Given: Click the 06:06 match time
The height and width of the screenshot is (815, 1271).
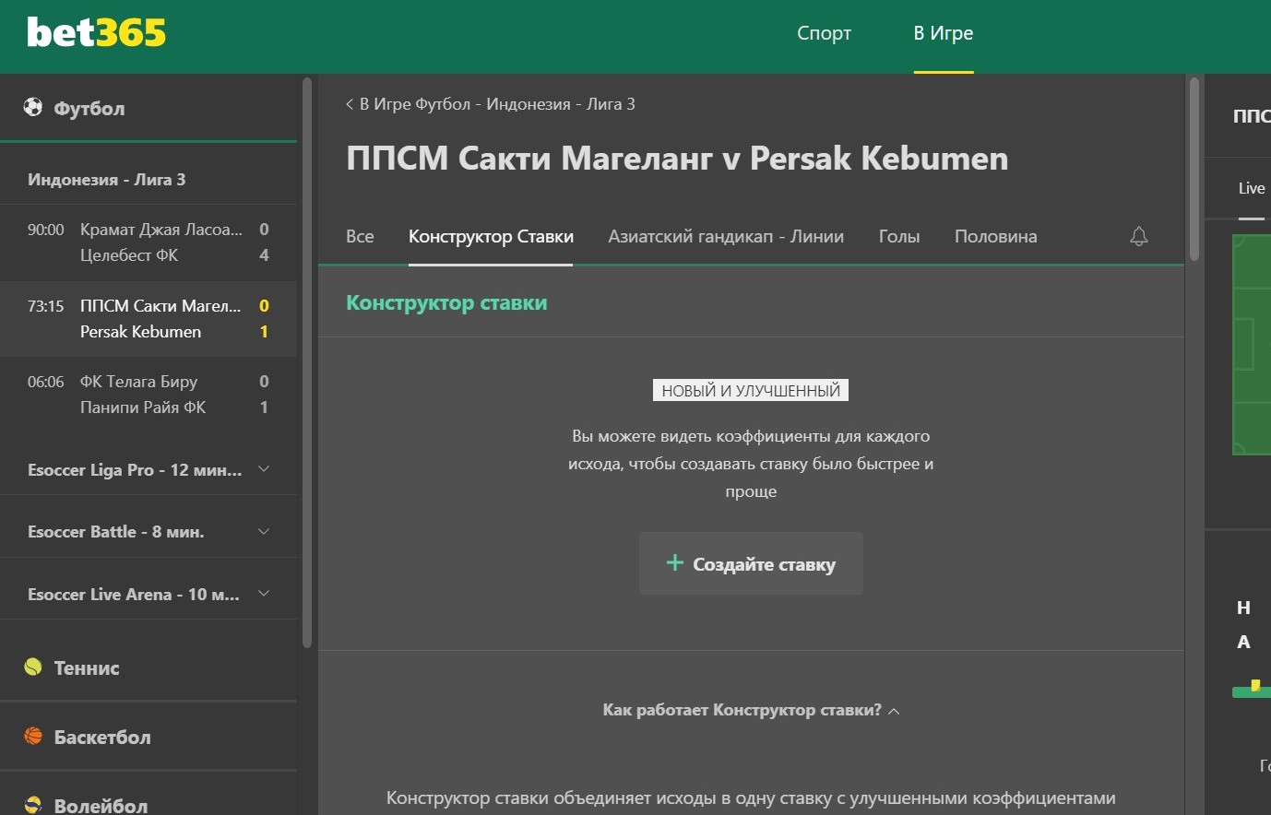Looking at the screenshot, I should point(46,382).
